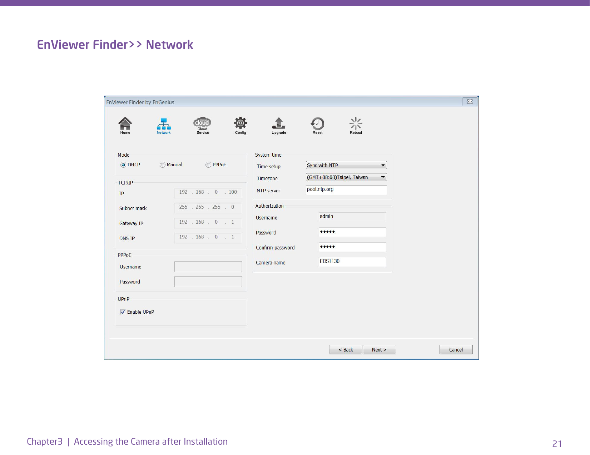Click the Confirm password field

pos(352,247)
